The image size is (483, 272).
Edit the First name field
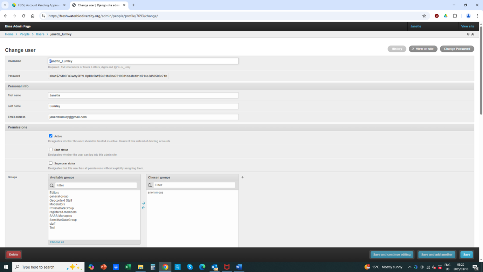(x=143, y=95)
